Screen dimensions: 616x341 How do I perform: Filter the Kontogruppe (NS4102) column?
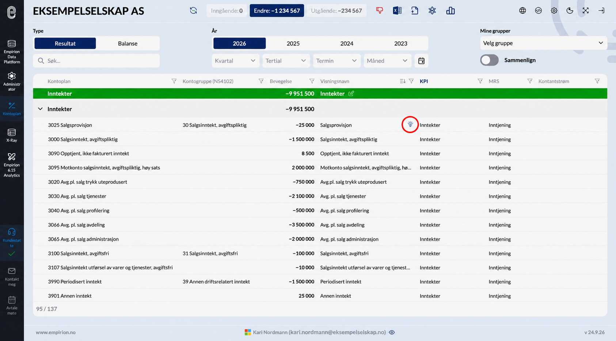click(x=261, y=81)
